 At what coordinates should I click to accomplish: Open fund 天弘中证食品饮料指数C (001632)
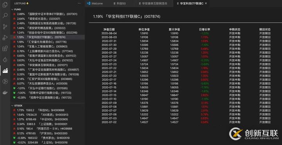point(48,60)
